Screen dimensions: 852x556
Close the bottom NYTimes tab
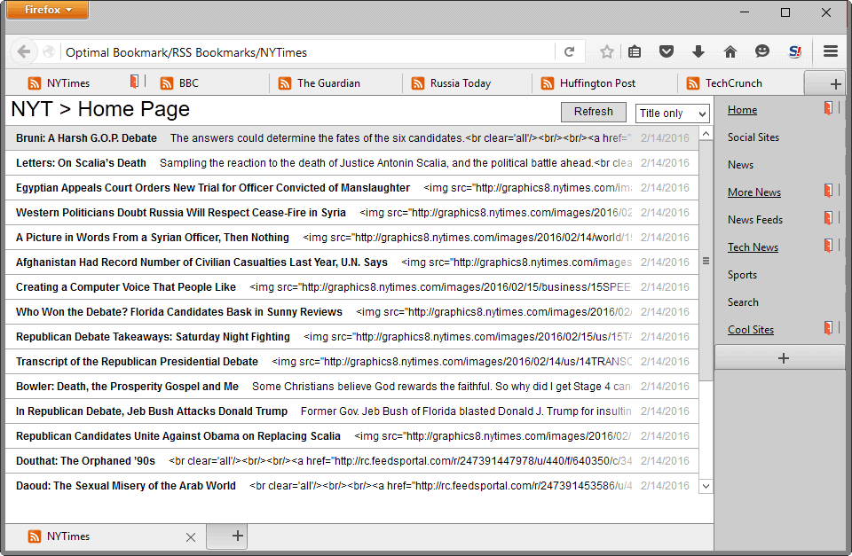[191, 536]
